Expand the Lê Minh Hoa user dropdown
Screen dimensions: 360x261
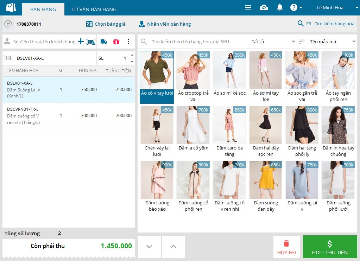(357, 8)
